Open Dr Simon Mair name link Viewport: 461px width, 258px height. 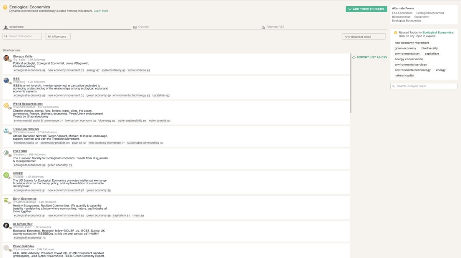point(23,224)
